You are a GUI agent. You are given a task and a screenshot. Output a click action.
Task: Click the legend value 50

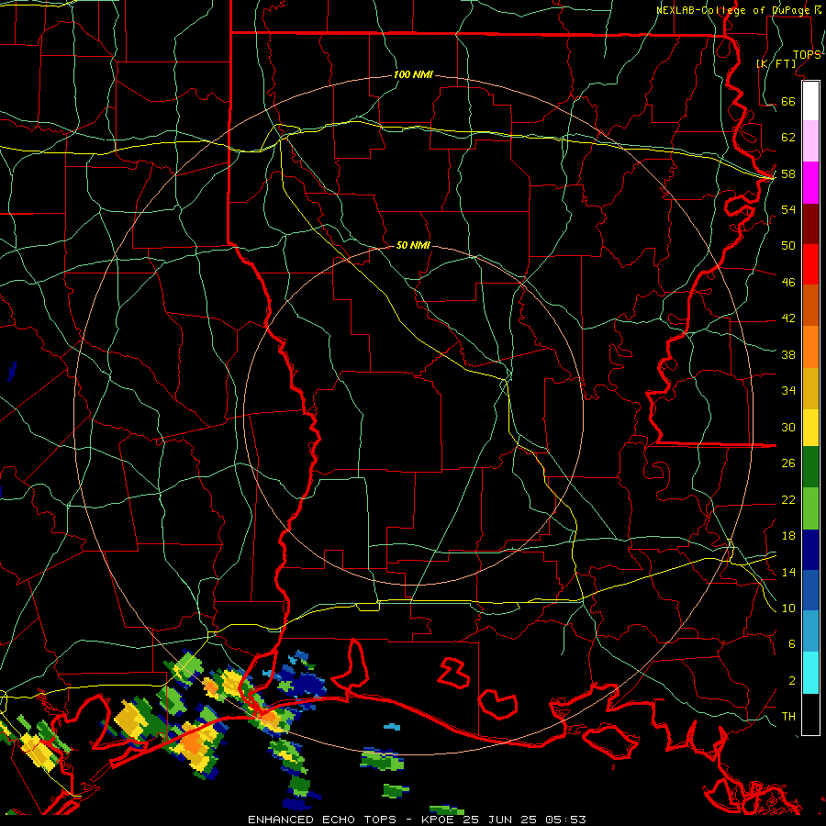tap(788, 245)
